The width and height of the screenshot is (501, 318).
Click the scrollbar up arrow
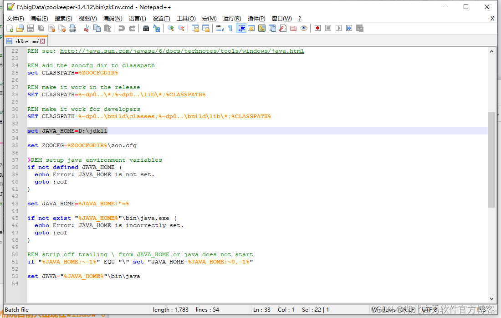point(491,51)
